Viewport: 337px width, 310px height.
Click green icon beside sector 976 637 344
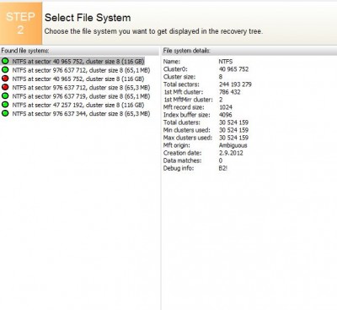click(5, 113)
